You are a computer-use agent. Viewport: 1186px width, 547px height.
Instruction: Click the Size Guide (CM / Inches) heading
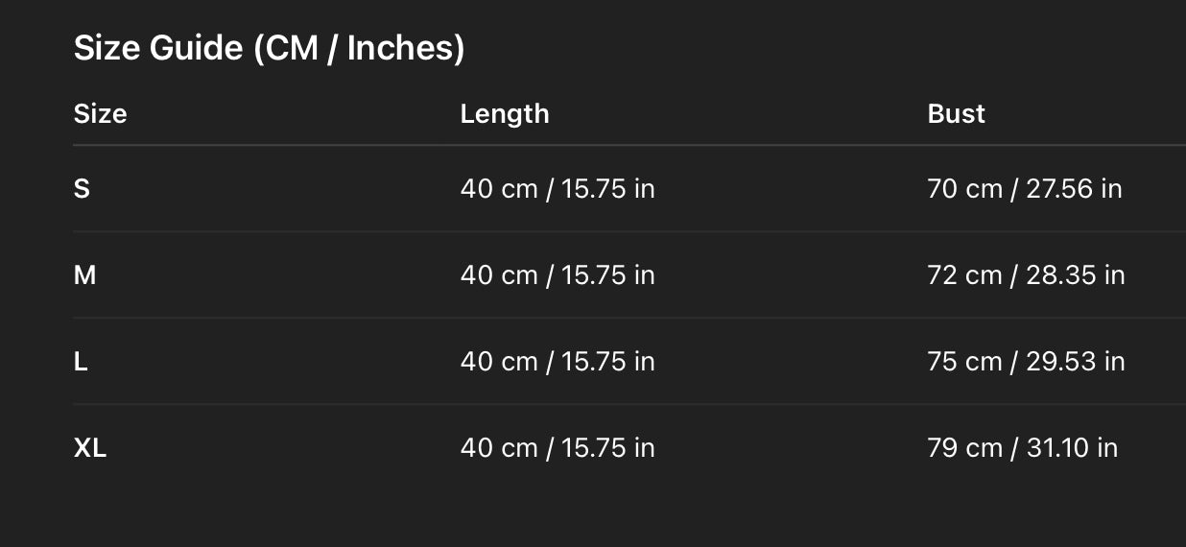(x=269, y=48)
